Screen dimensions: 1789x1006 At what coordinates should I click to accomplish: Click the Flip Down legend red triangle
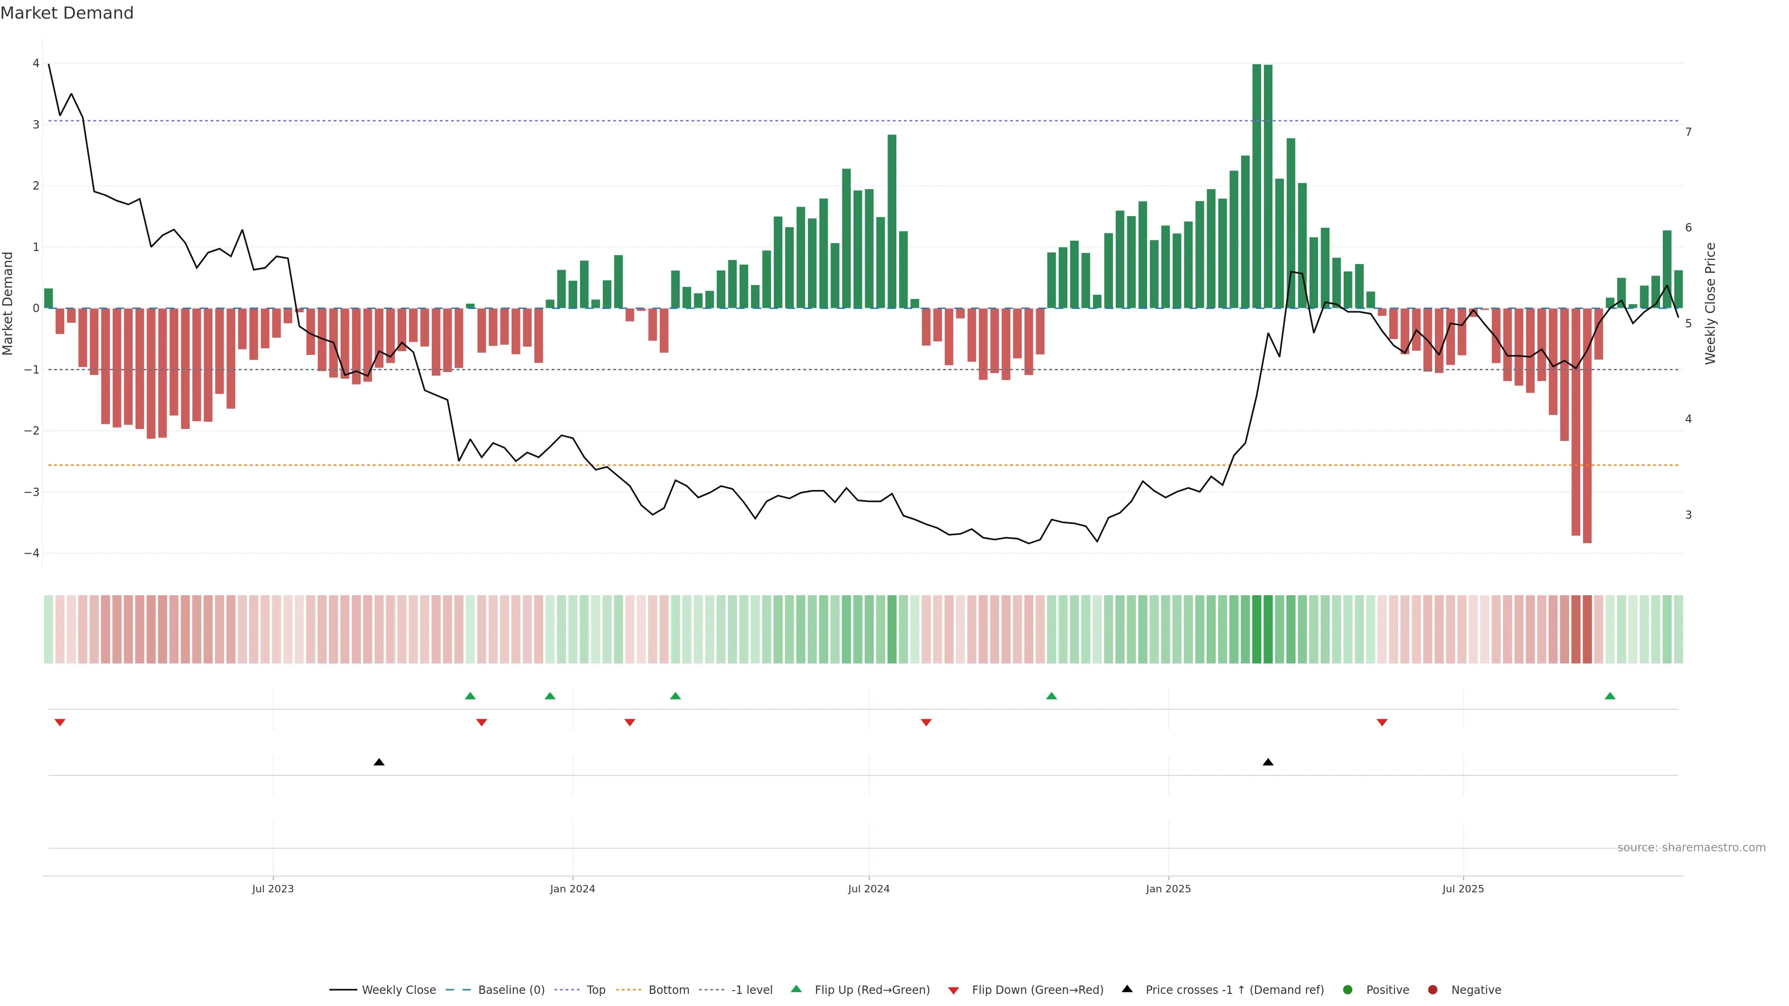(x=954, y=990)
